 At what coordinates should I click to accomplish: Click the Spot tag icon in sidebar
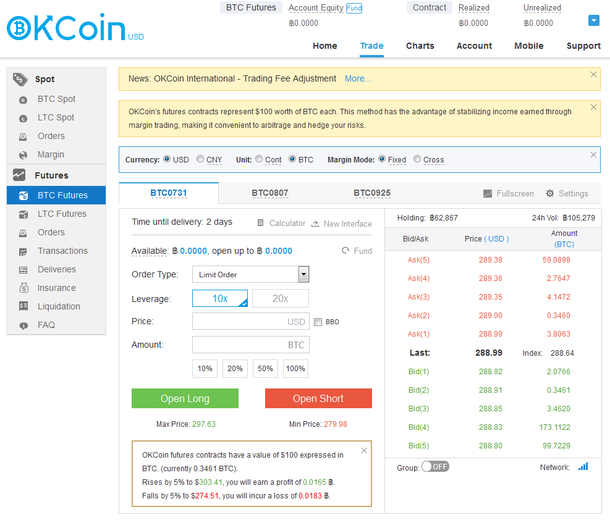pos(20,79)
